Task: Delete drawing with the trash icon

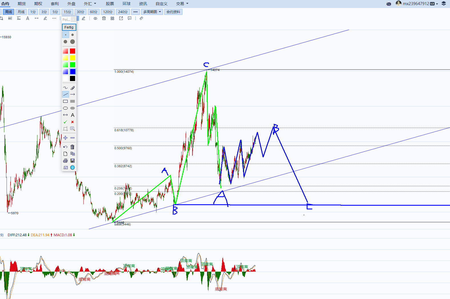Action: 73,147
